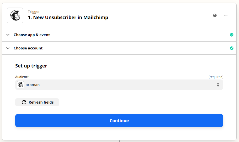This screenshot has width=239, height=142.
Task: Click the circular refresh arrow icon
Action: click(x=24, y=102)
